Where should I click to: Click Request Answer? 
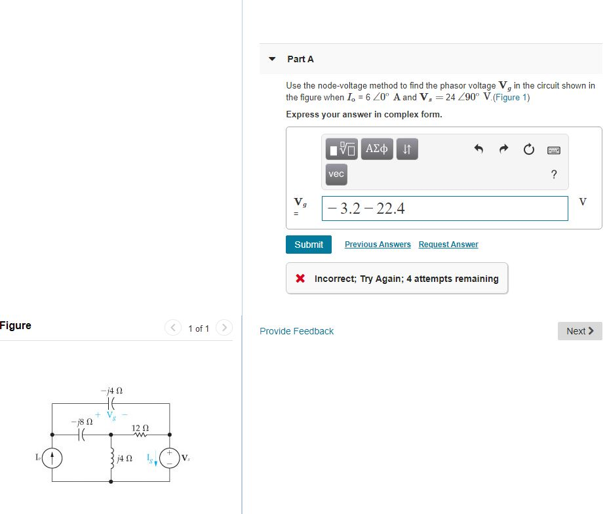[x=448, y=244]
